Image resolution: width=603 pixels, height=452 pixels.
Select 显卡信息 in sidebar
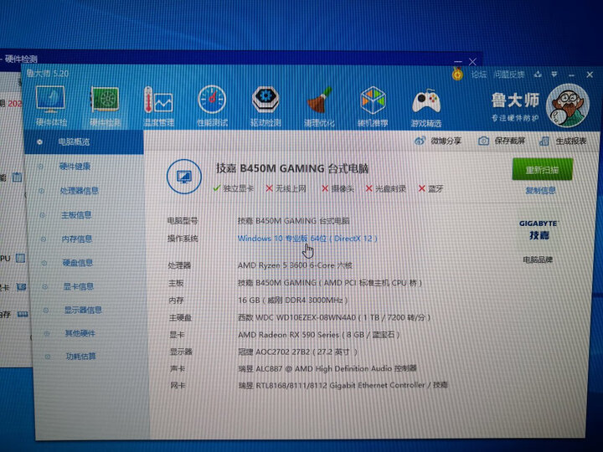point(79,286)
